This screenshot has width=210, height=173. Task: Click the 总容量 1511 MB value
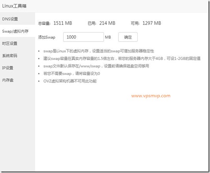click(x=63, y=23)
